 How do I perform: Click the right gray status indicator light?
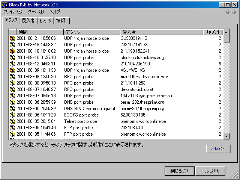234,12
